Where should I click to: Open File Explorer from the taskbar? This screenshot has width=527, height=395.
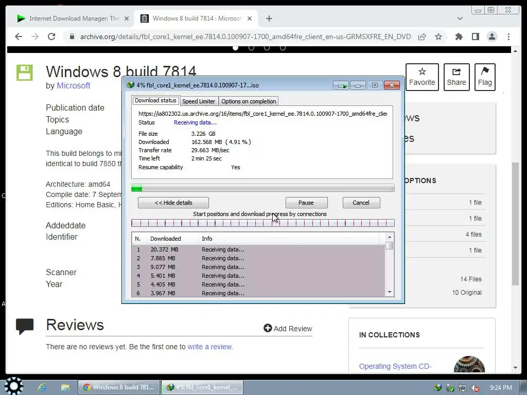coord(65,387)
